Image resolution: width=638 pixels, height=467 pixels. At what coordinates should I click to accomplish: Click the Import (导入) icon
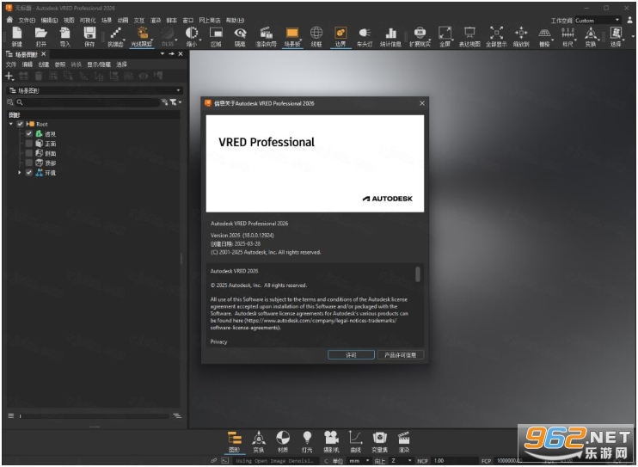click(65, 34)
